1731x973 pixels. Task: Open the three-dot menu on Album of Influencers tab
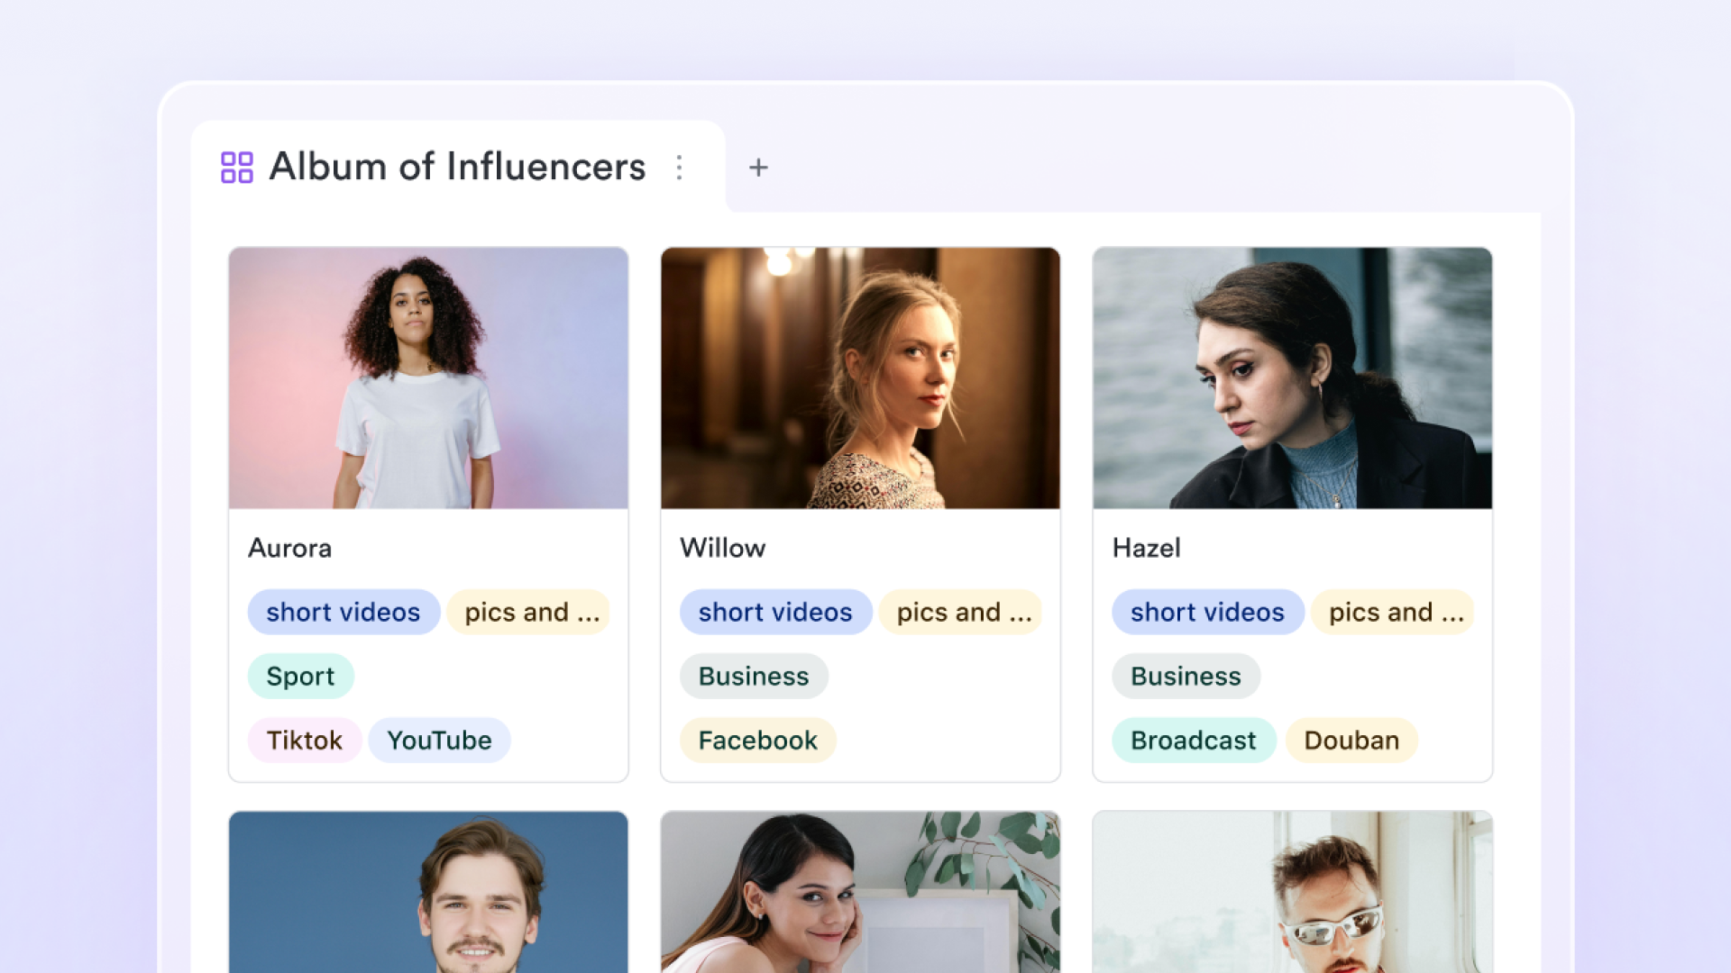tap(680, 168)
